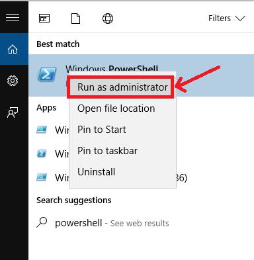
Task: Click the second Apps result PowerShell icon
Action: (42, 153)
